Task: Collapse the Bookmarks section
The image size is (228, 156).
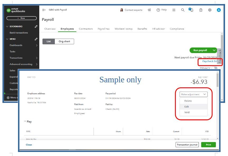Action: 7,26
